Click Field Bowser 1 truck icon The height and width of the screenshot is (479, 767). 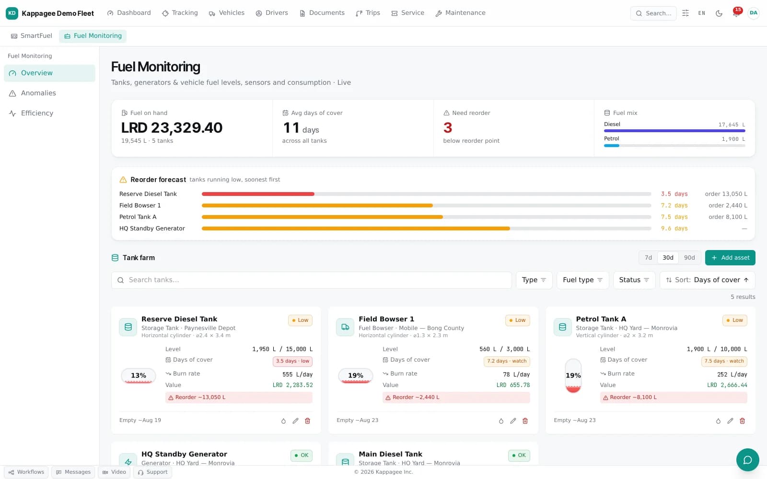click(x=345, y=327)
